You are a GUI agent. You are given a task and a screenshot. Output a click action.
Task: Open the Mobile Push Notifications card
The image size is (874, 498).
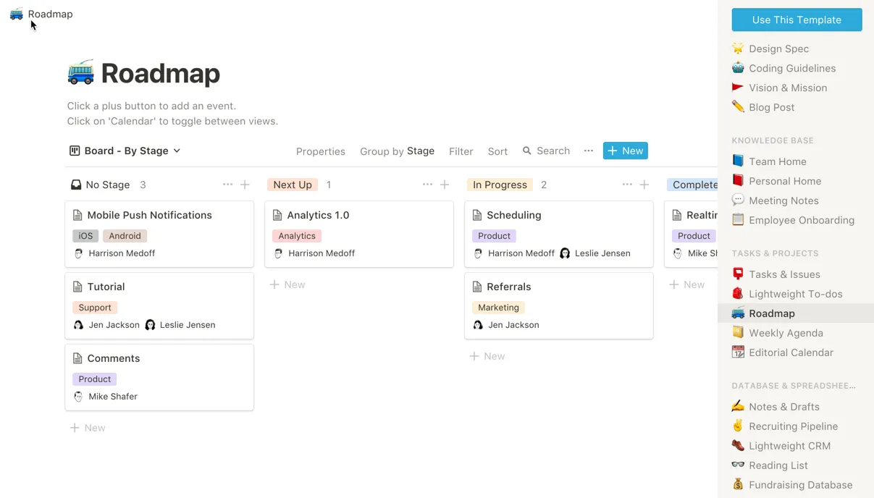tap(149, 215)
